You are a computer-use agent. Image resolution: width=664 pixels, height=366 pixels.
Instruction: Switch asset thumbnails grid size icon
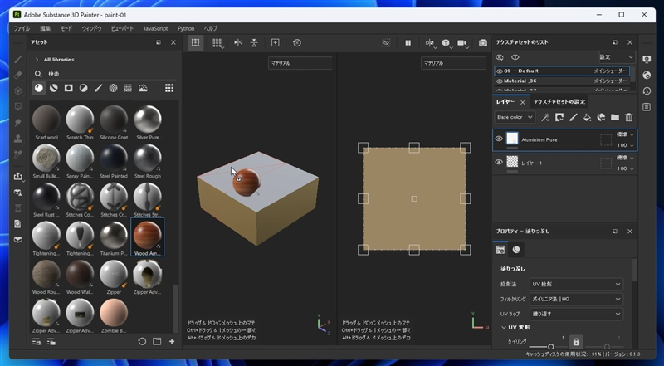tap(169, 88)
